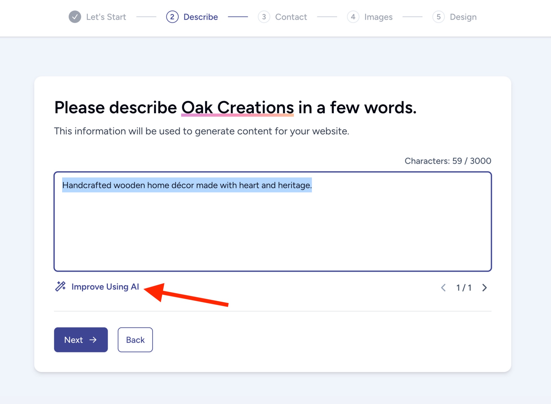
Task: Click the magic wand AI icon
Action: click(x=60, y=286)
